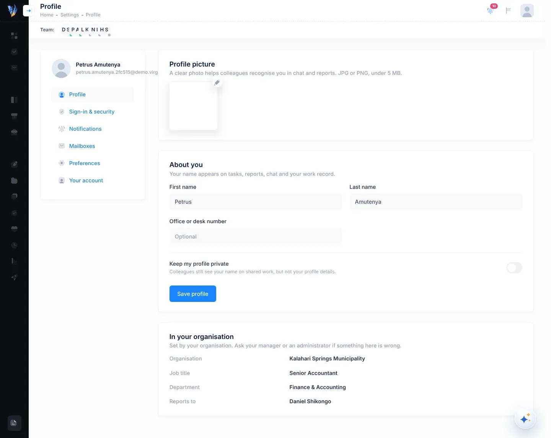
Task: Select the Profile settings tab
Action: click(93, 94)
